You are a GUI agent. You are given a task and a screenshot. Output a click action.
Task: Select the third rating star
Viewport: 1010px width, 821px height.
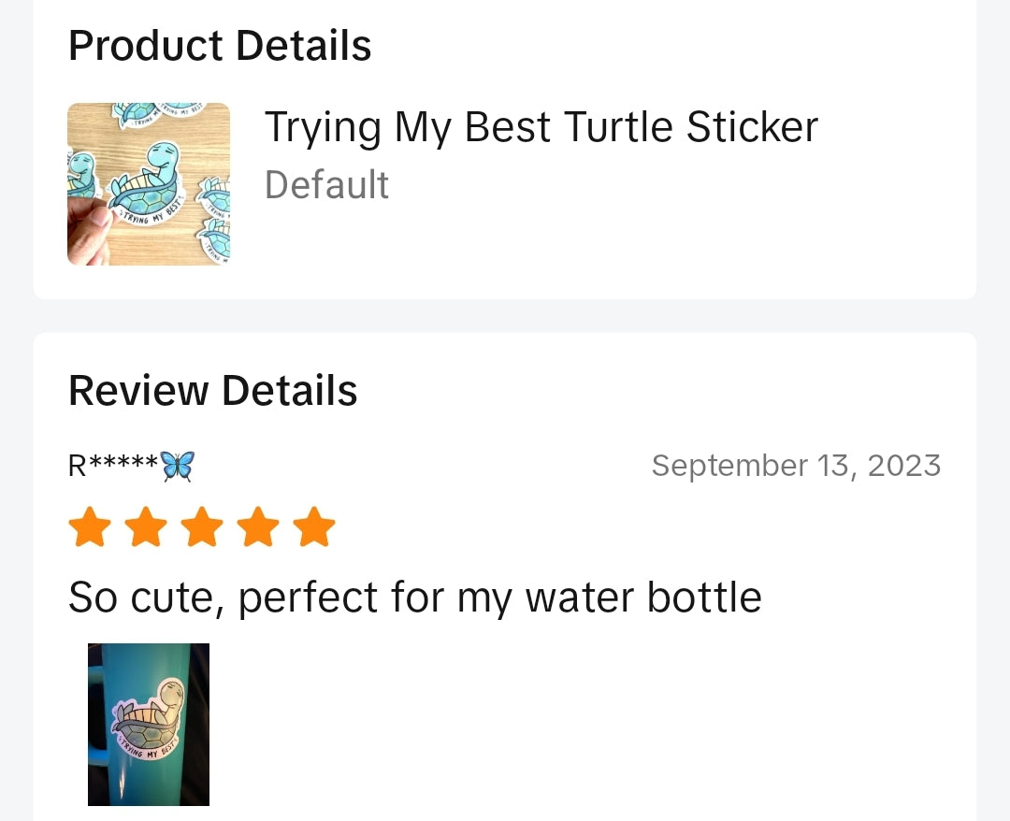(x=202, y=526)
